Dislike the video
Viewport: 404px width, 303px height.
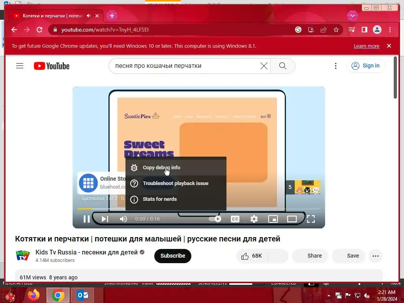pyautogui.click(x=278, y=256)
